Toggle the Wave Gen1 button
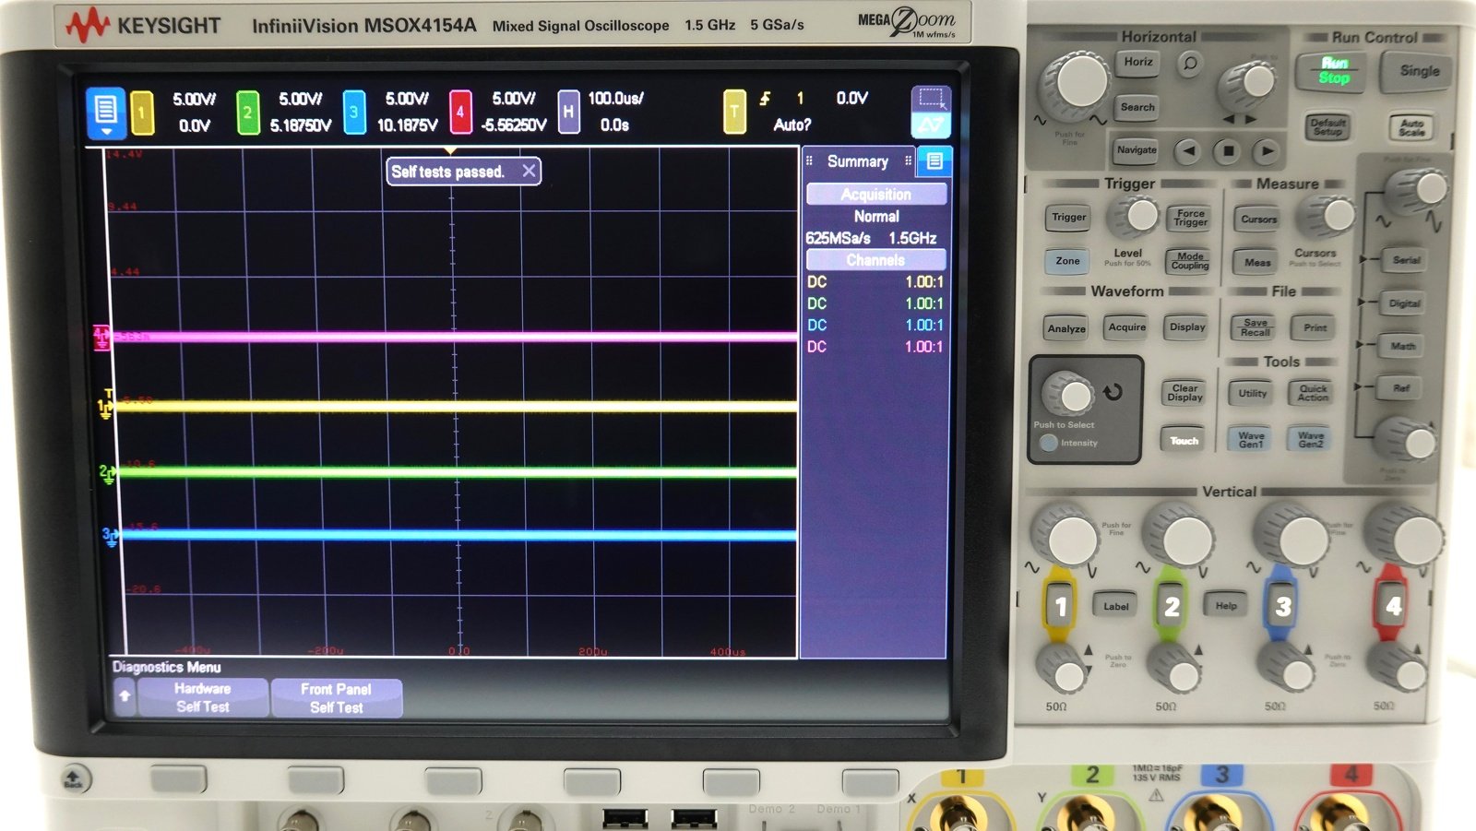This screenshot has width=1476, height=831. pyautogui.click(x=1251, y=440)
